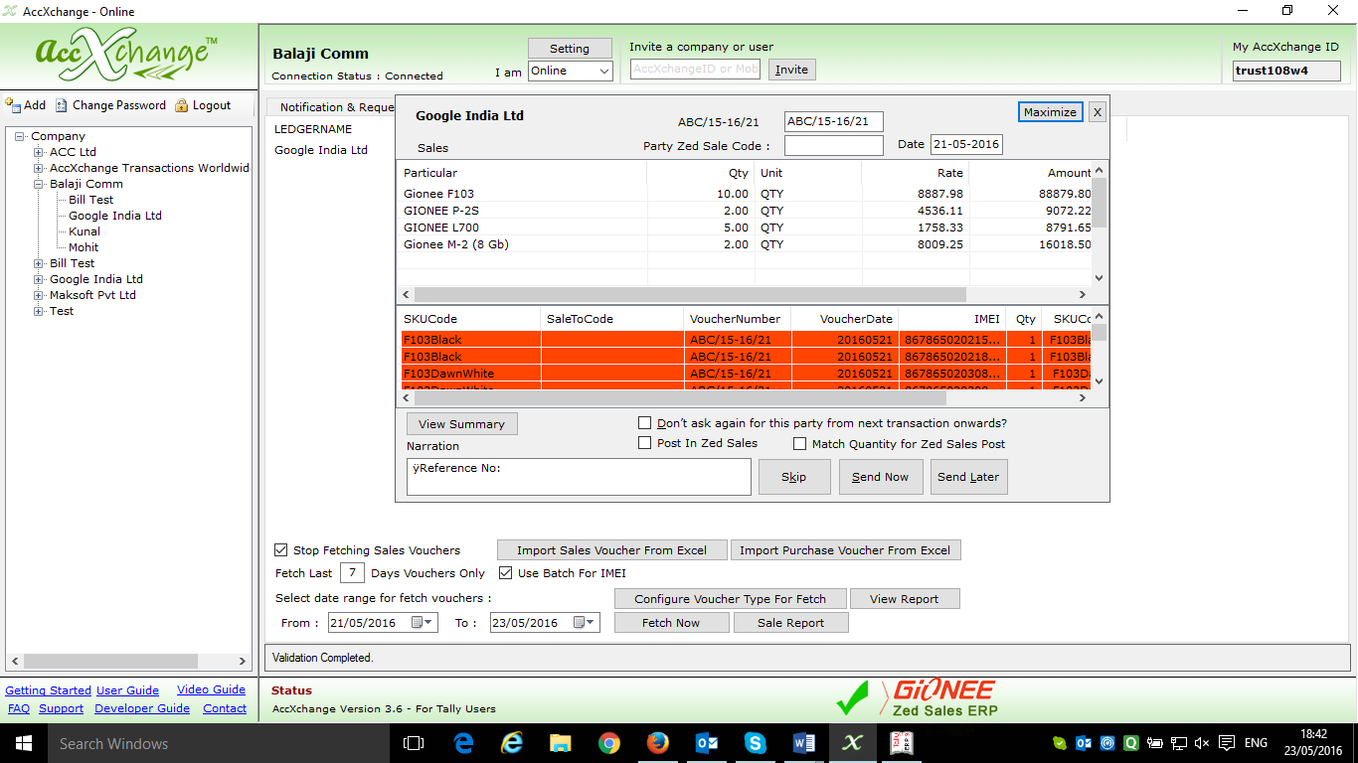Image resolution: width=1358 pixels, height=763 pixels.
Task: Open Task View in taskbar
Action: 414,743
